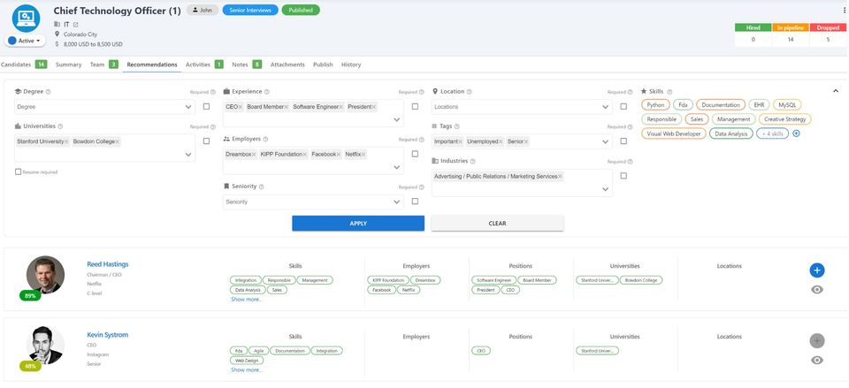
Task: Open the Seniority dropdown
Action: pos(313,202)
